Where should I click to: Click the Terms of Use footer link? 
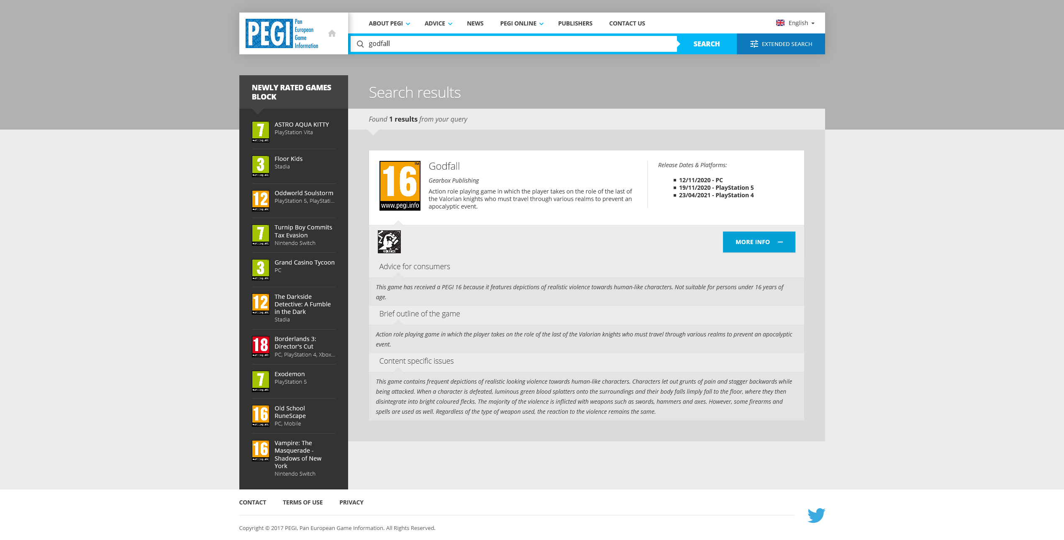point(303,502)
